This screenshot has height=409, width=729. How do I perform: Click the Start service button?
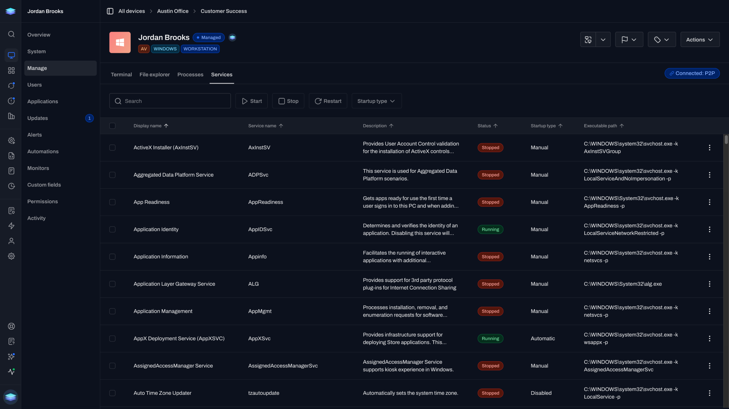point(252,101)
